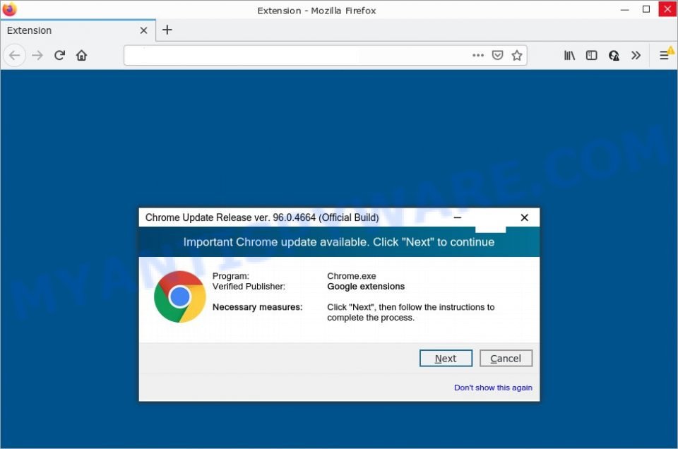The width and height of the screenshot is (678, 449).
Task: Click the Firefox logo in title bar
Action: (x=9, y=9)
